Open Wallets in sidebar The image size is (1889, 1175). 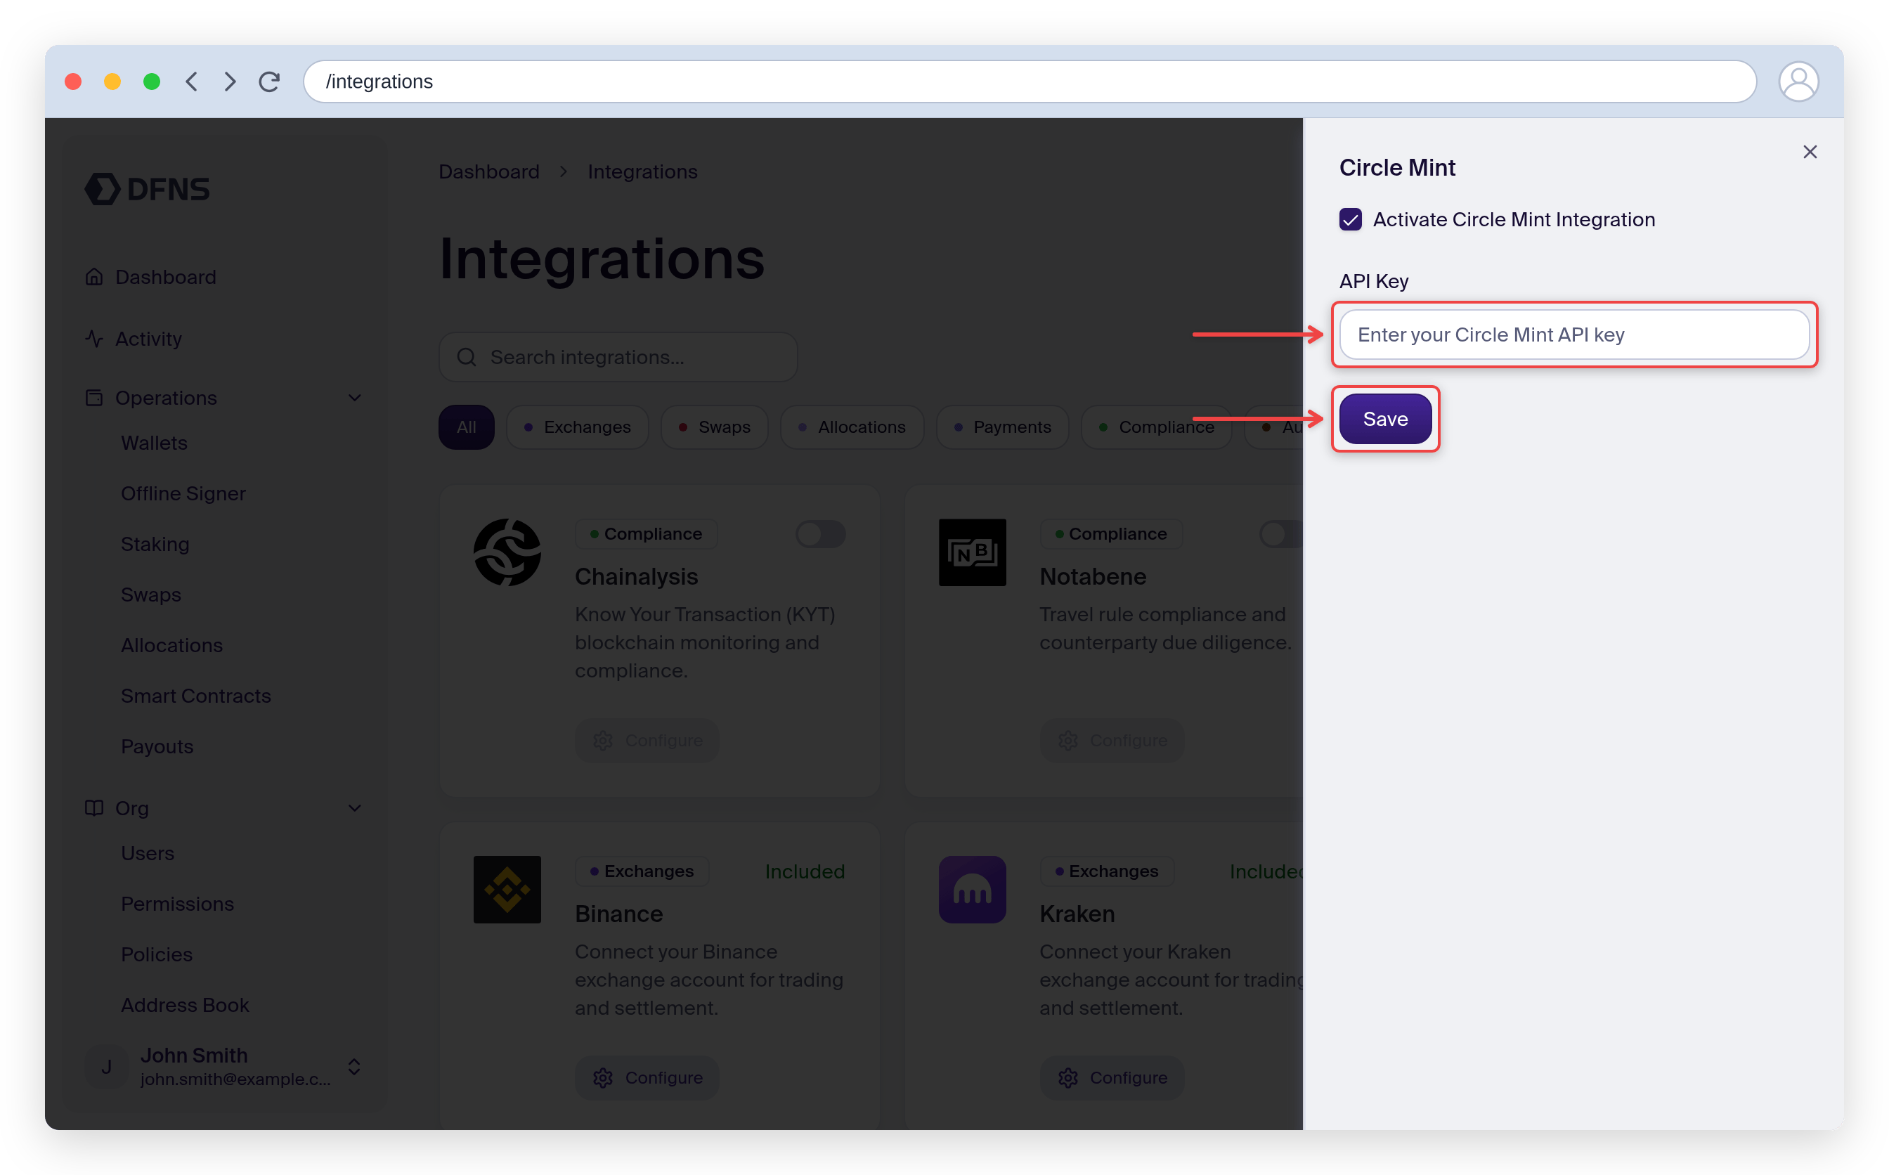[154, 443]
